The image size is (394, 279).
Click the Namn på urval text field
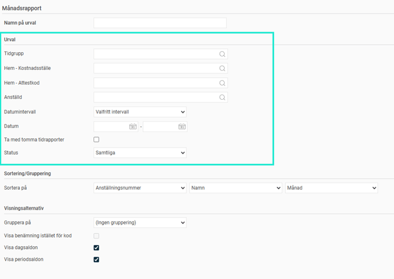[160, 23]
